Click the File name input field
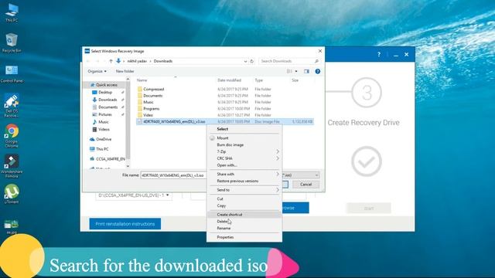495x278 pixels. point(173,175)
